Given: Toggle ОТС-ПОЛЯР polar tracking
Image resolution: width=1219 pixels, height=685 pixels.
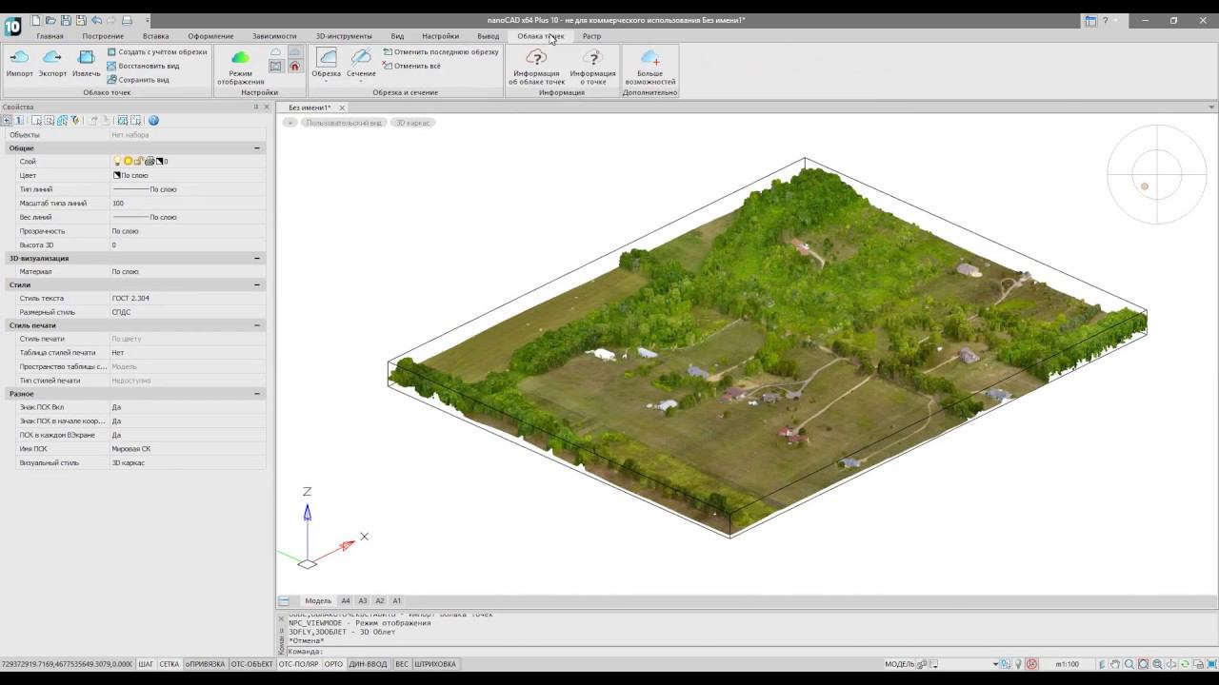Looking at the screenshot, I should coord(299,664).
